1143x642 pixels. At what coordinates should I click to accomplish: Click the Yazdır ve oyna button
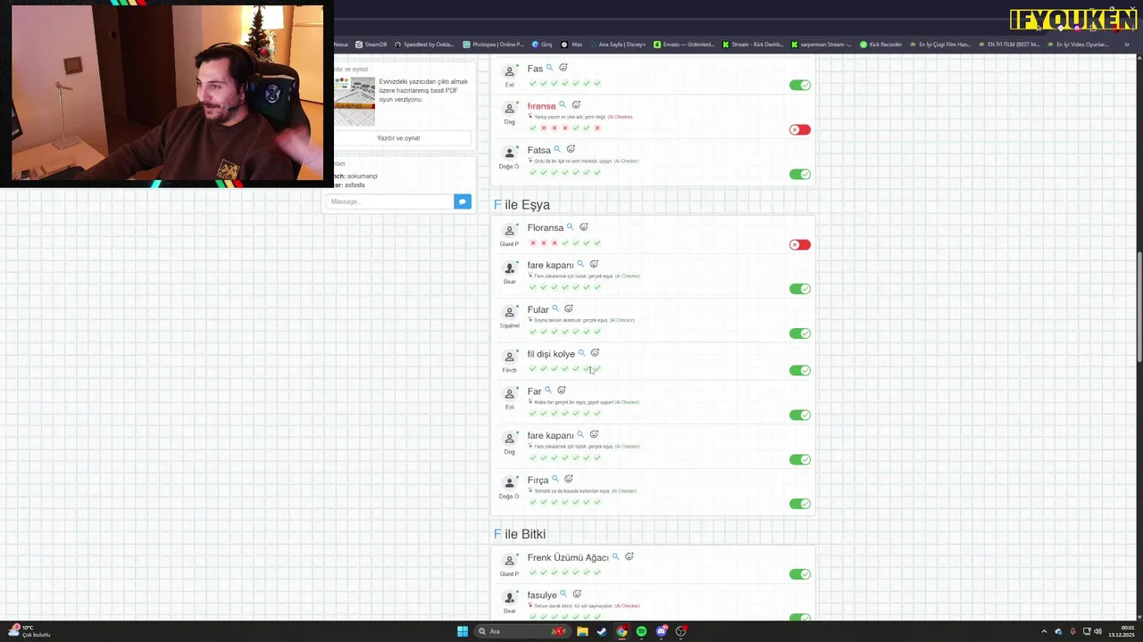pos(398,138)
